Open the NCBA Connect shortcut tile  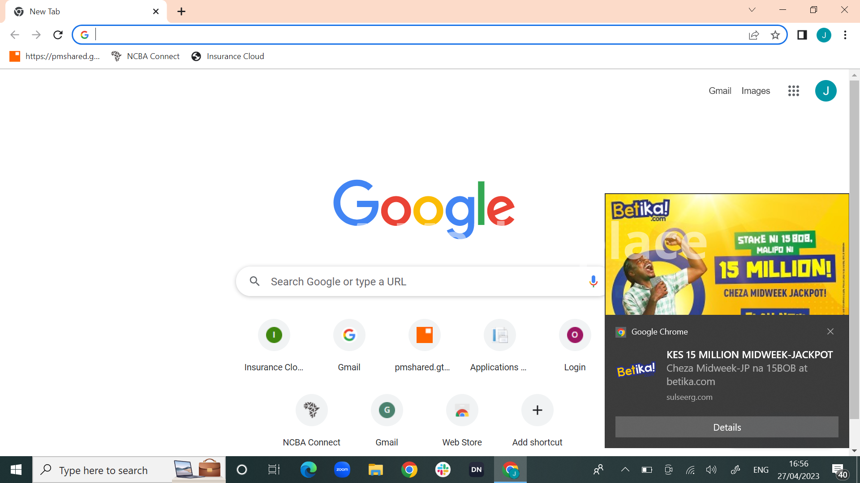tap(311, 421)
